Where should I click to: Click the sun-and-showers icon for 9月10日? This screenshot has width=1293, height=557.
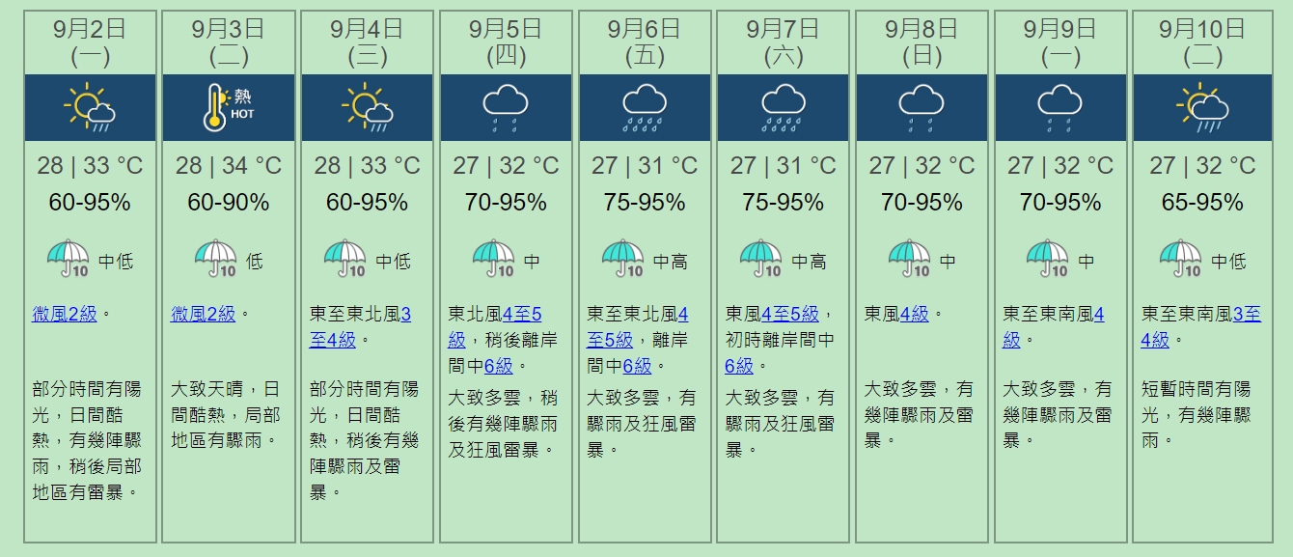pos(1202,107)
